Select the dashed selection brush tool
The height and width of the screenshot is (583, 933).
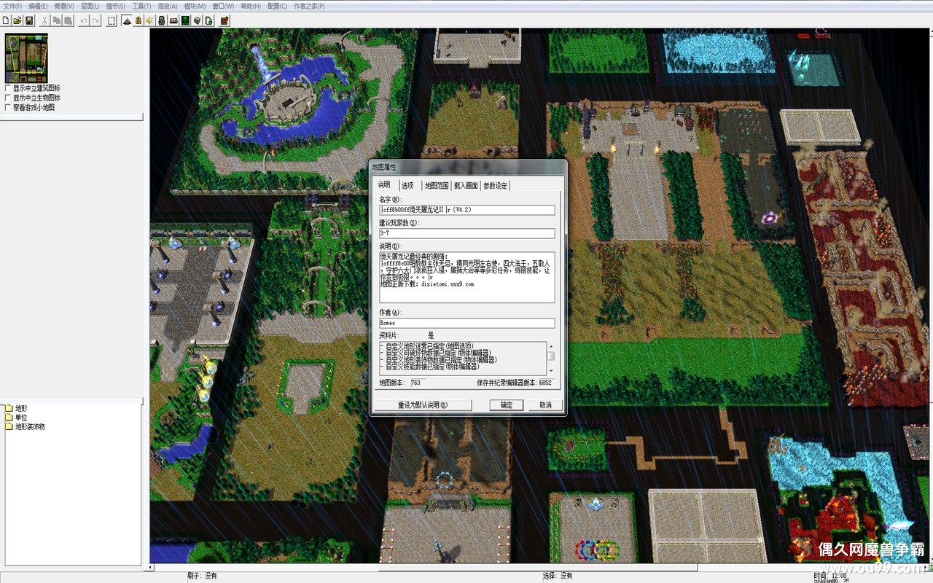[x=112, y=20]
